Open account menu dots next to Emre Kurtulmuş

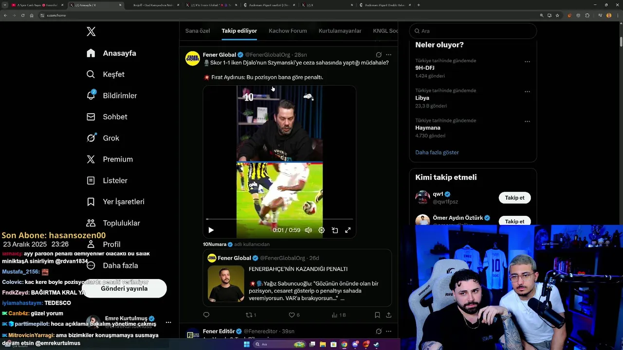(x=168, y=322)
